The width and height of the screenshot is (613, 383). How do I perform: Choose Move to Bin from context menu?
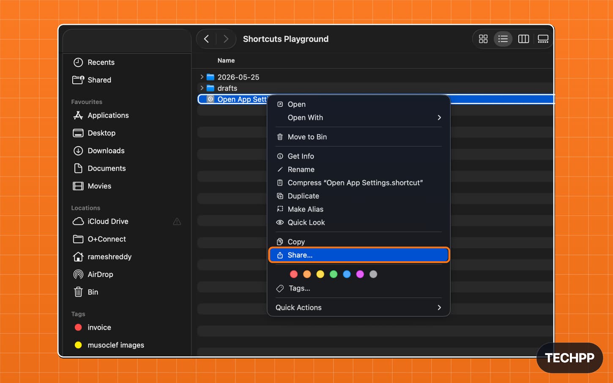358,137
